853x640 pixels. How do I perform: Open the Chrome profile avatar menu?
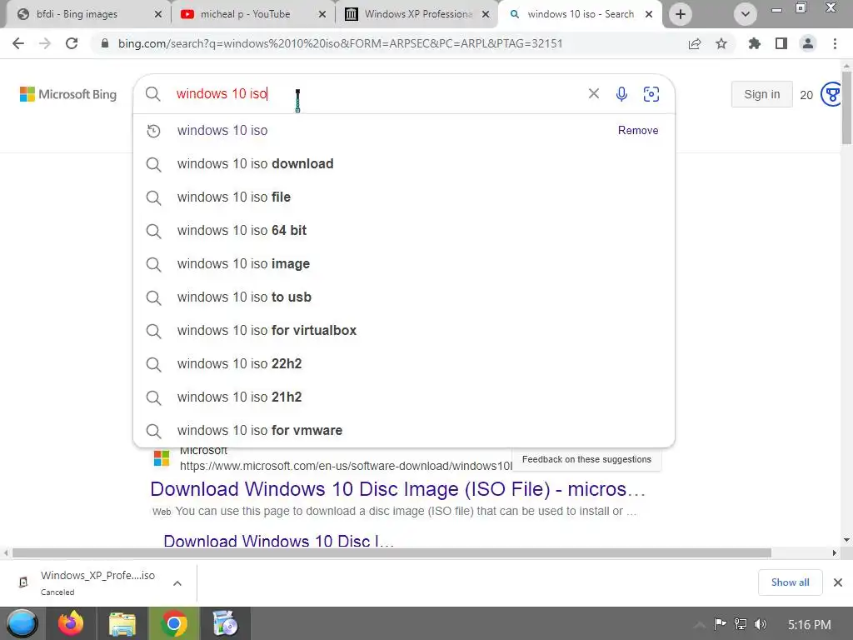click(x=808, y=43)
